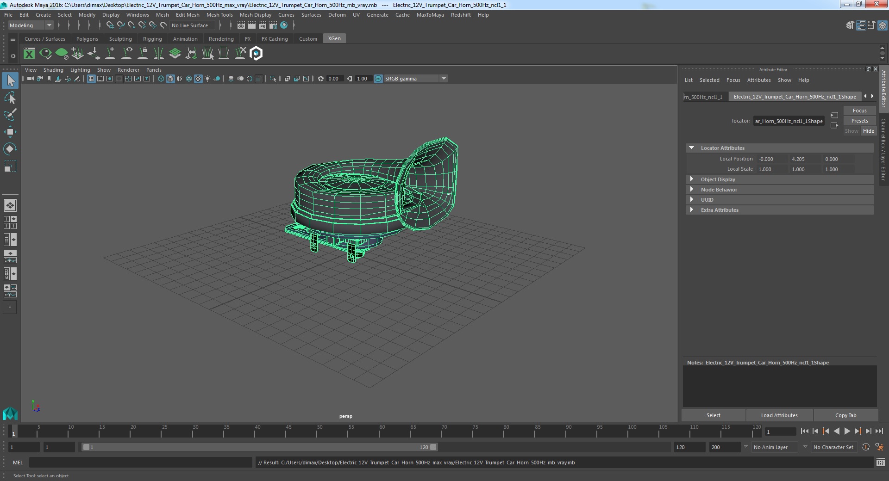Click the Presets button
The image size is (889, 481).
coord(859,121)
